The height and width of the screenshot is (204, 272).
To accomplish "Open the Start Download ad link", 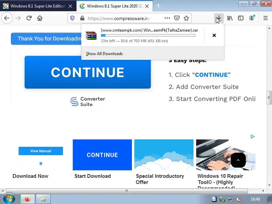I will tap(92, 176).
